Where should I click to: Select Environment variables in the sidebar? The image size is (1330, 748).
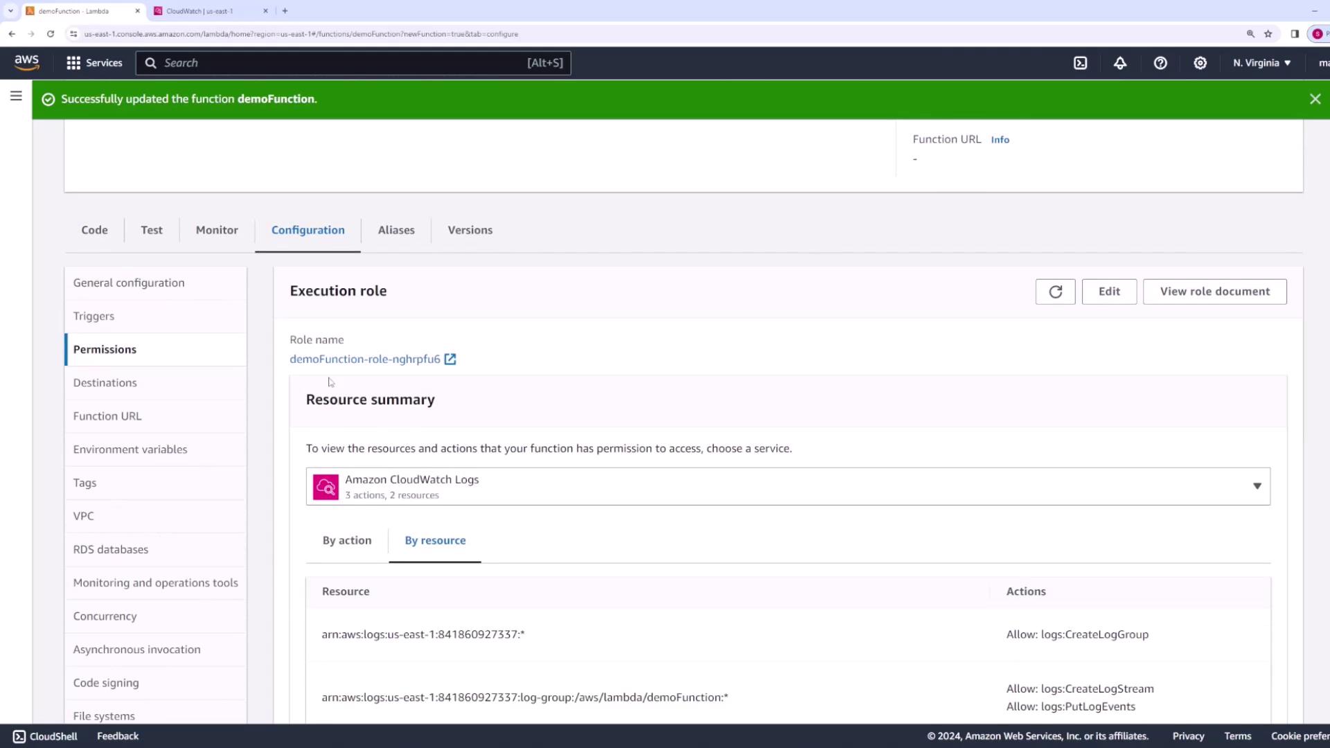point(130,449)
